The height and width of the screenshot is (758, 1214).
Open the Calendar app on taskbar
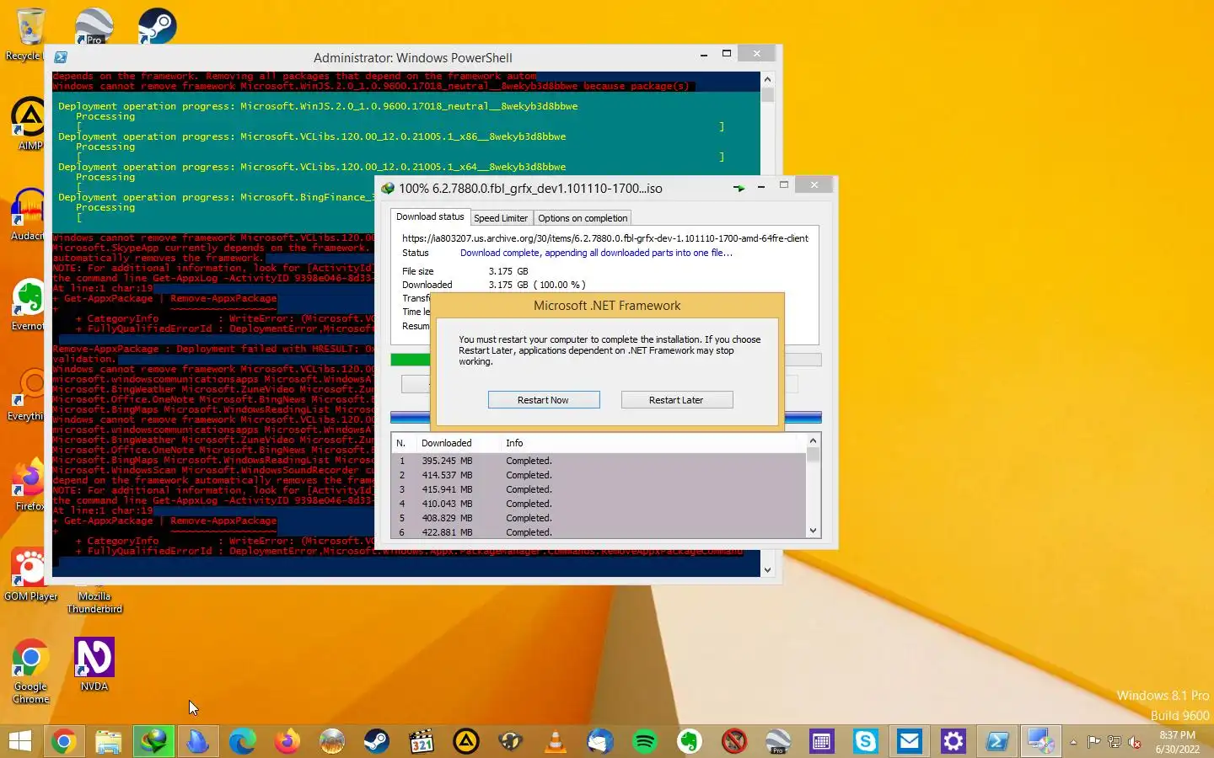click(x=821, y=741)
